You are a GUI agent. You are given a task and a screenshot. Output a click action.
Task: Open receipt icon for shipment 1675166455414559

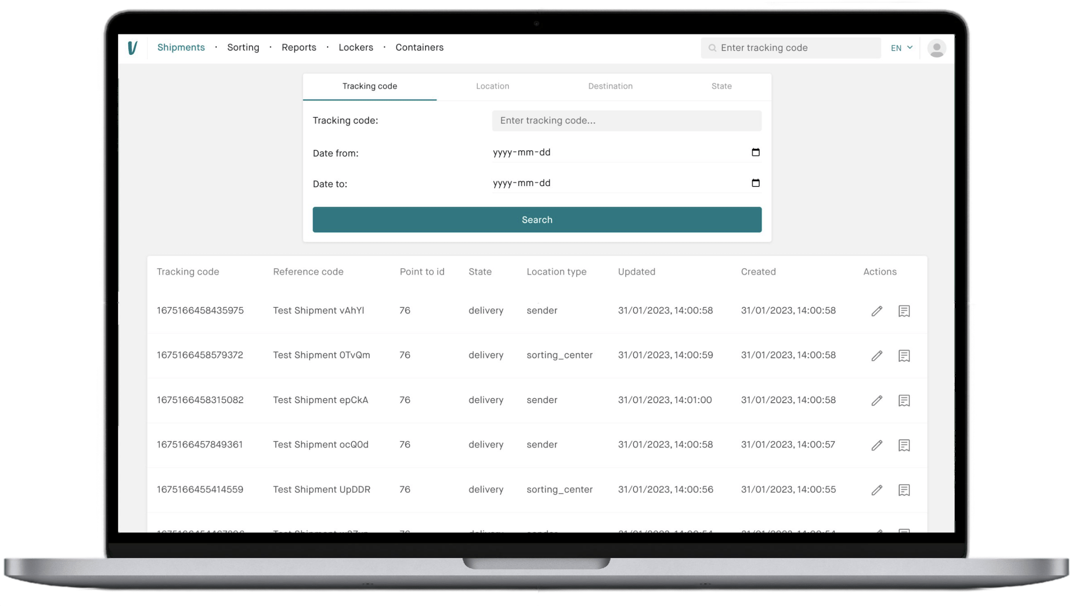(x=904, y=490)
